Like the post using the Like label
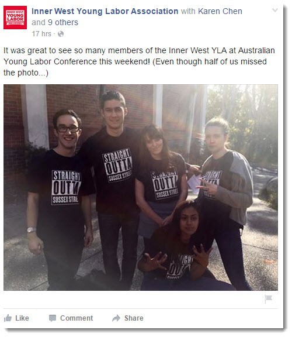 [22, 318]
